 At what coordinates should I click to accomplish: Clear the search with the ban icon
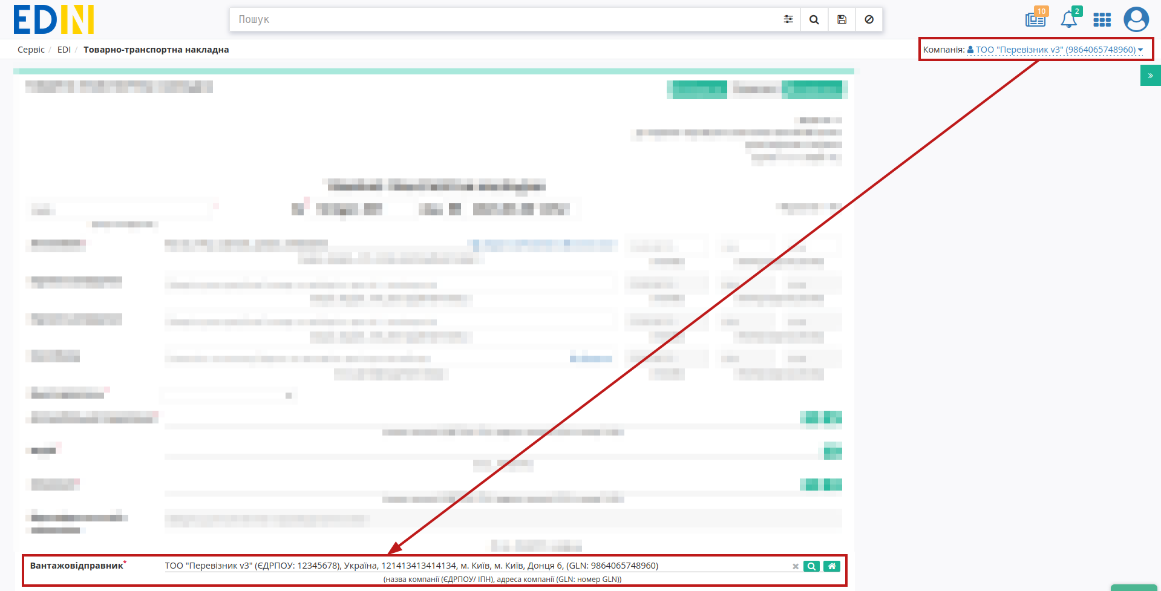coord(869,19)
